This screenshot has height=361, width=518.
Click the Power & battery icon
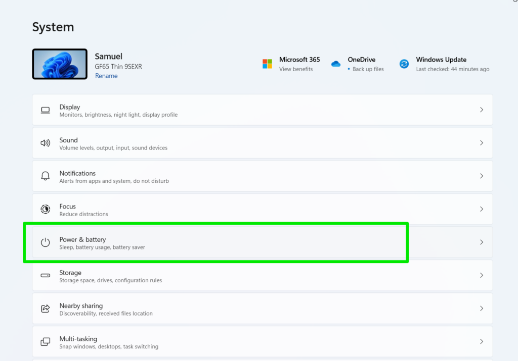pos(45,242)
